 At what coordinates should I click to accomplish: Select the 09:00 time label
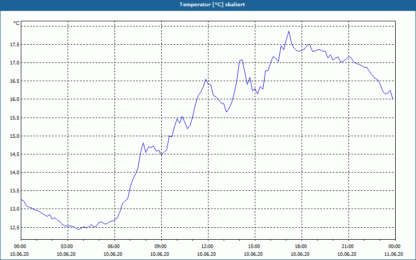(x=162, y=246)
